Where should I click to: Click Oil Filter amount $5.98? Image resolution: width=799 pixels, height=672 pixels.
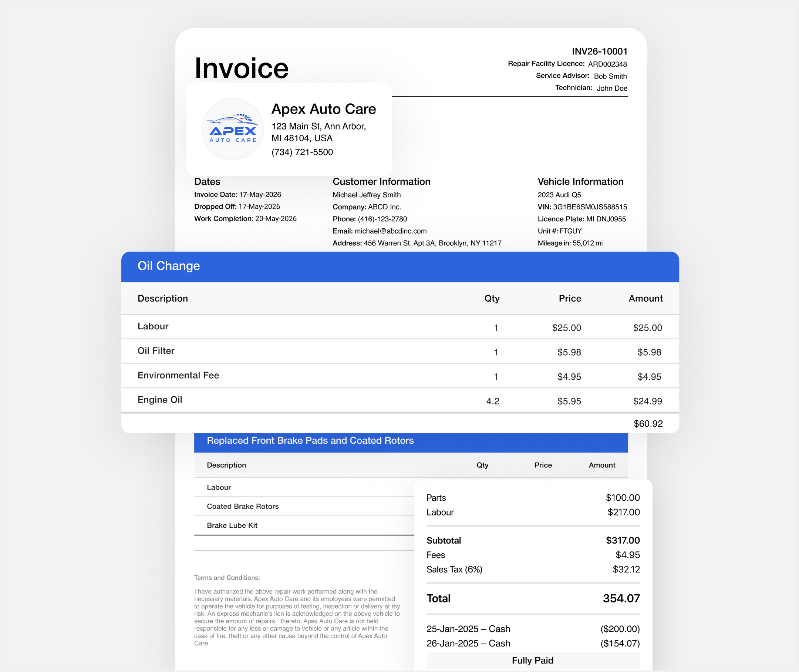pyautogui.click(x=649, y=352)
